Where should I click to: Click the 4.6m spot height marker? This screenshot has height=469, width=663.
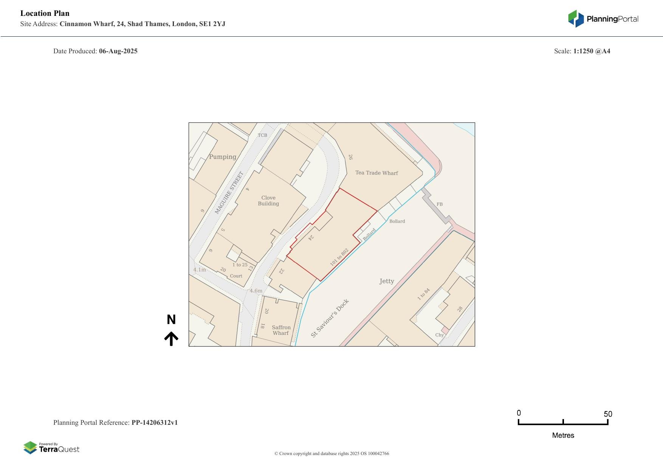(x=256, y=291)
